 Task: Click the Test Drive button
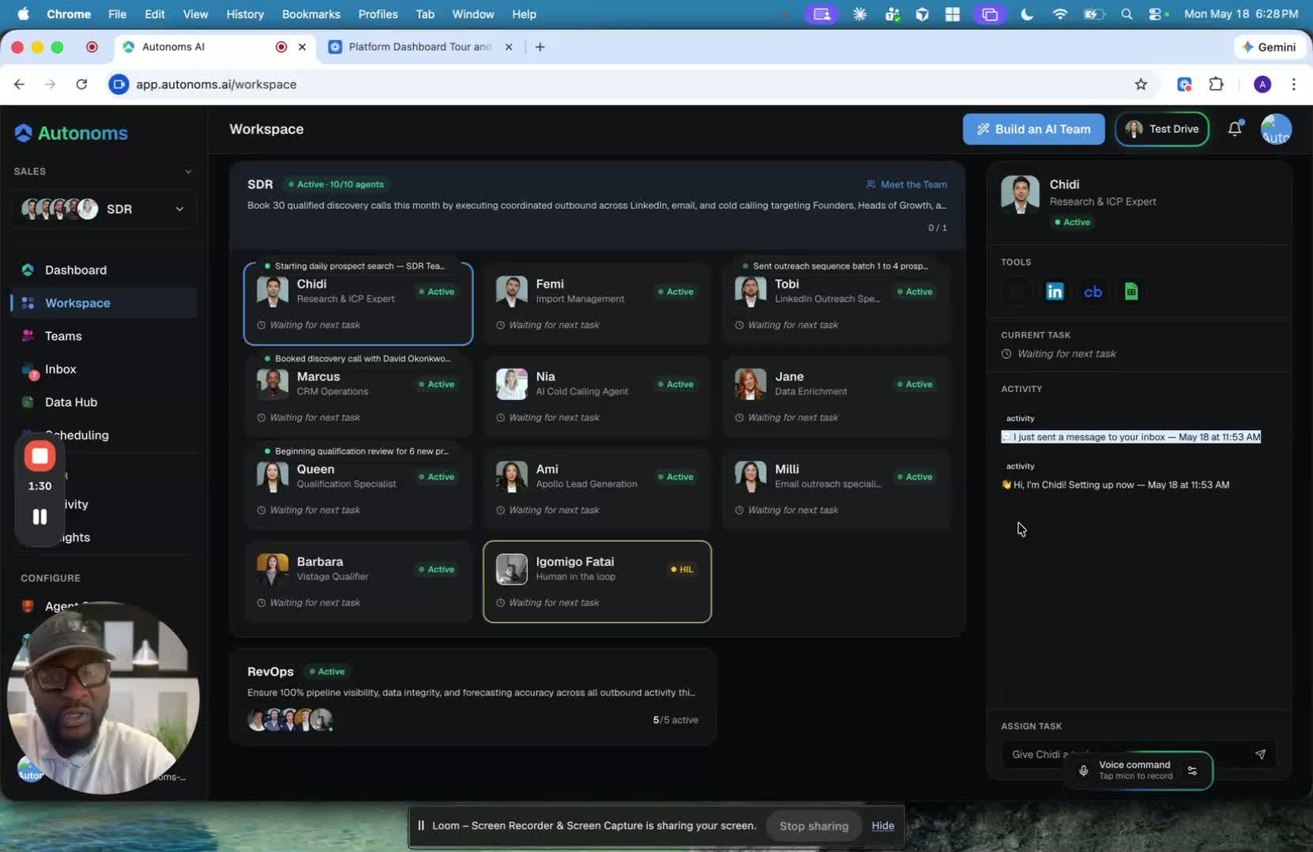tap(1162, 129)
